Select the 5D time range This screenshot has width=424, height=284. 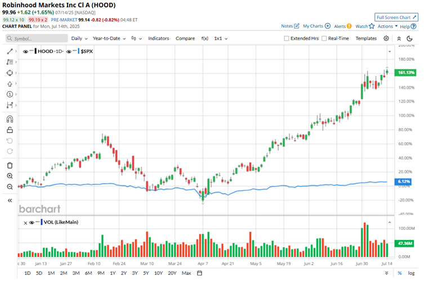click(x=39, y=273)
